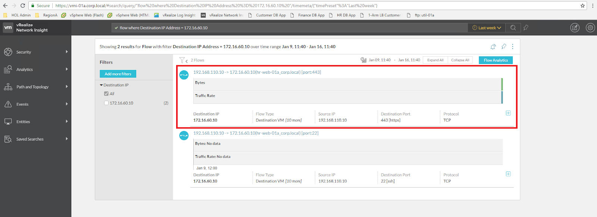This screenshot has width=597, height=217.
Task: Click the notification bell icon in results header
Action: (493, 47)
